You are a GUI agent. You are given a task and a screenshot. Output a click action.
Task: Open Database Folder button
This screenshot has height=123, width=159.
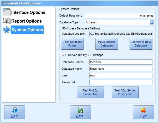(x=72, y=44)
